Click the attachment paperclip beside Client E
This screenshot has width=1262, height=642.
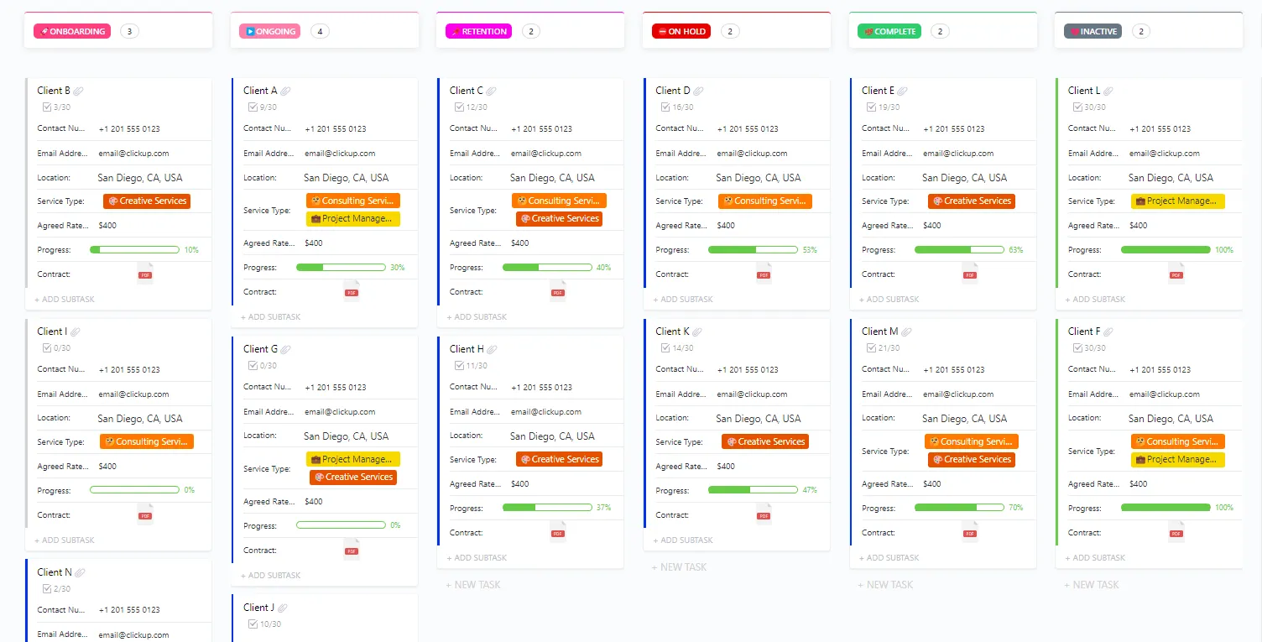pyautogui.click(x=903, y=91)
